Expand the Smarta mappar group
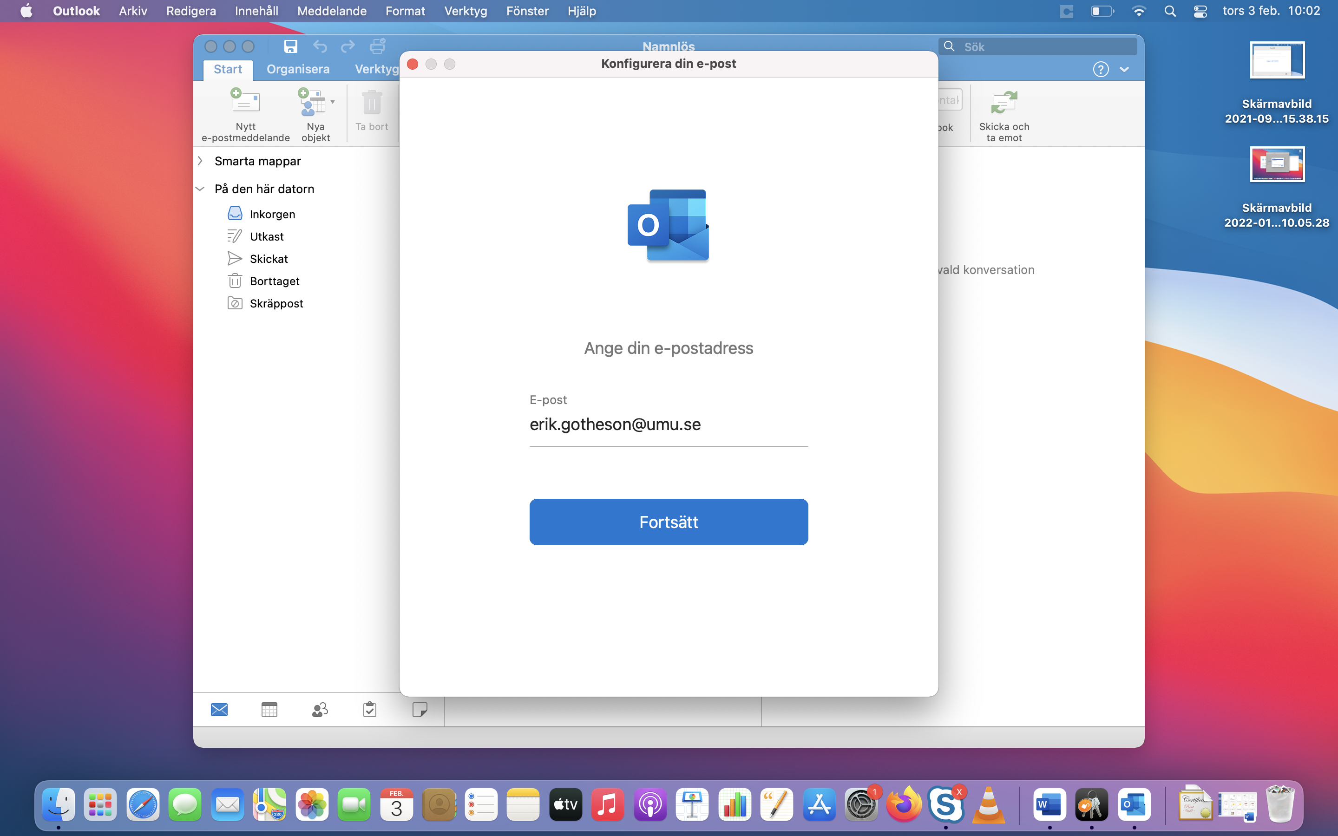The image size is (1338, 836). 200,161
